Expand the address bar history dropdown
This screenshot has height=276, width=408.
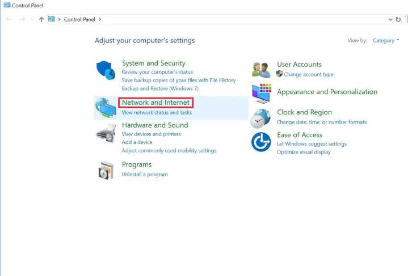click(390, 19)
